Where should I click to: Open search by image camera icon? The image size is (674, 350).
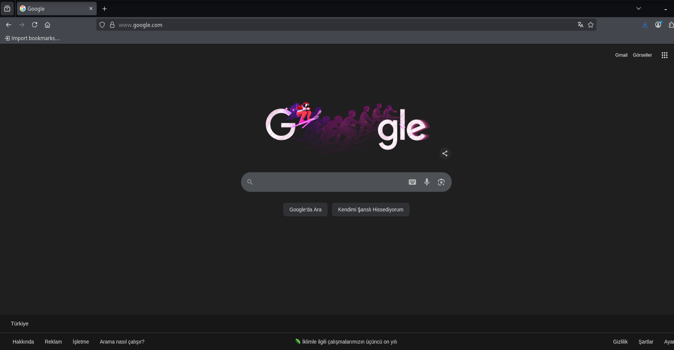pyautogui.click(x=441, y=182)
